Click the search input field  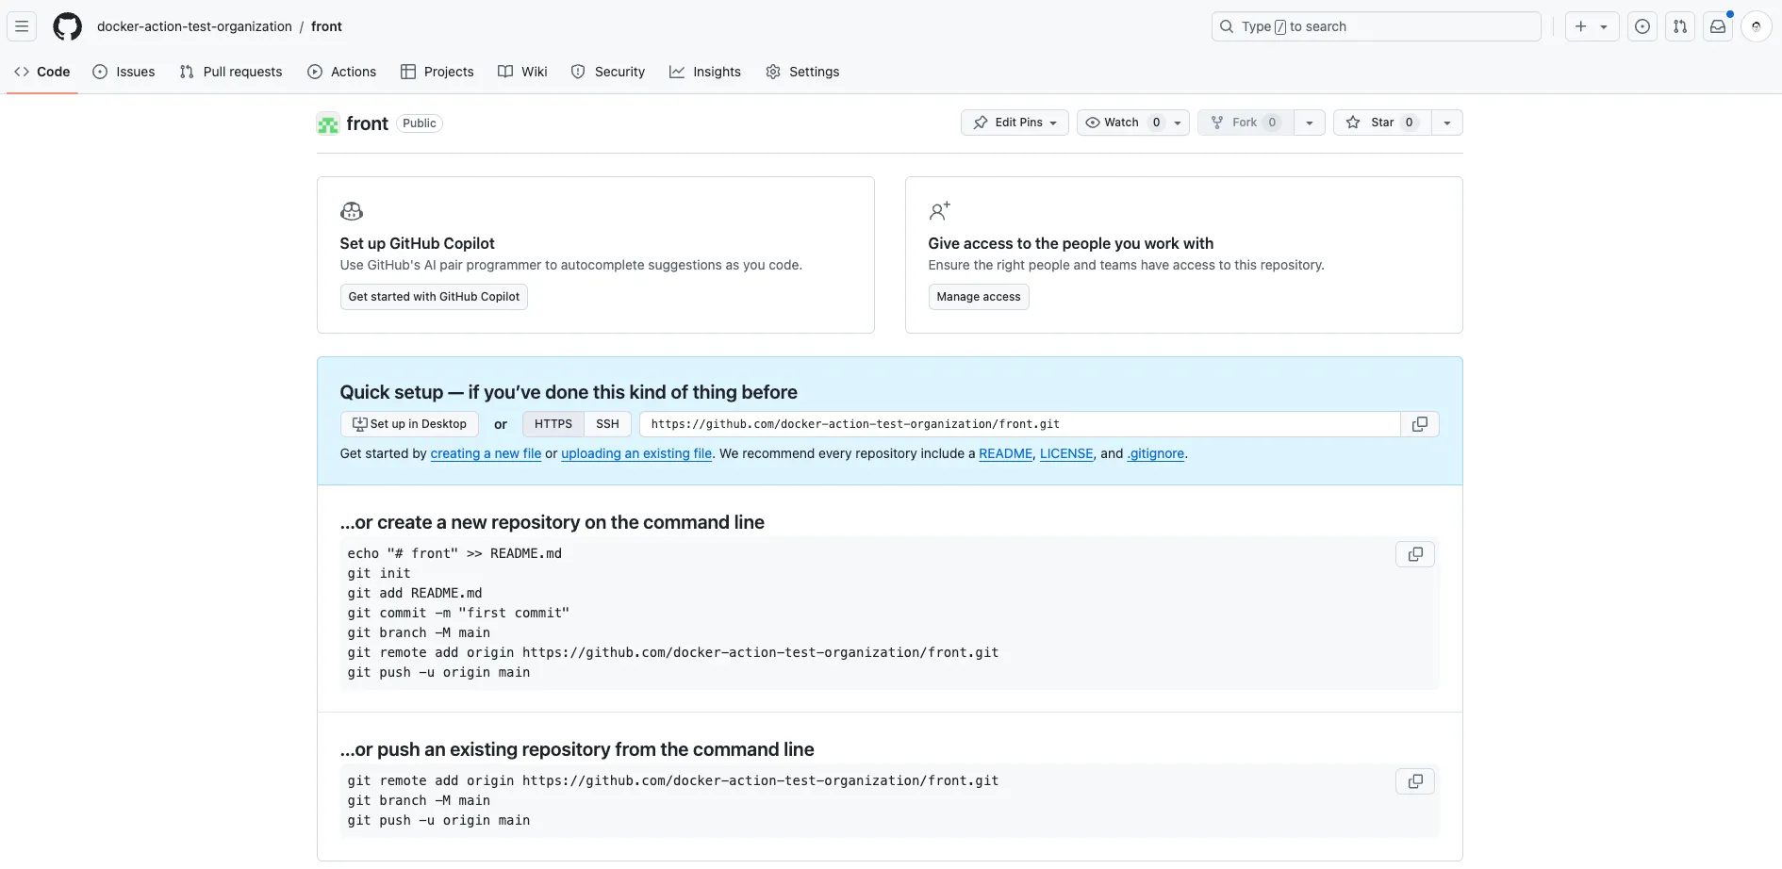click(1376, 26)
